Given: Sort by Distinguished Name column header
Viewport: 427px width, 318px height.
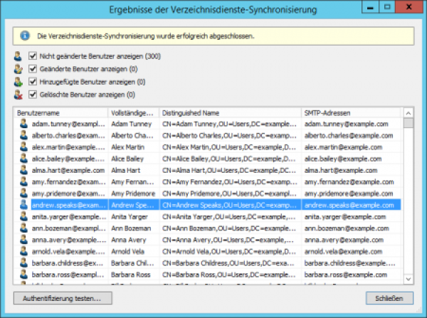Looking at the screenshot, I should pyautogui.click(x=229, y=112).
